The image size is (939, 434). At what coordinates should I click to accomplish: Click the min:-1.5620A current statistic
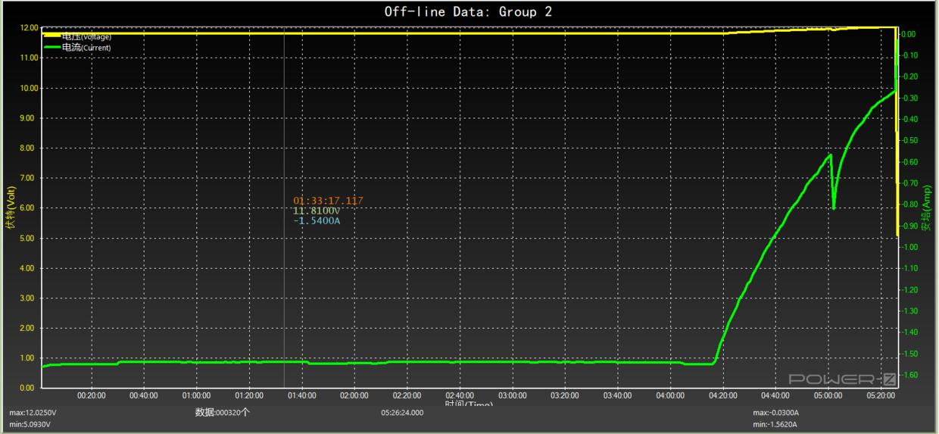776,423
